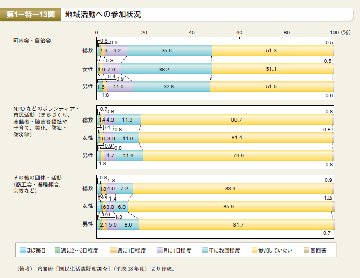Click the chart title 地域活動への参加状況
Viewport: 360px width, 278px height.
[x=103, y=15]
